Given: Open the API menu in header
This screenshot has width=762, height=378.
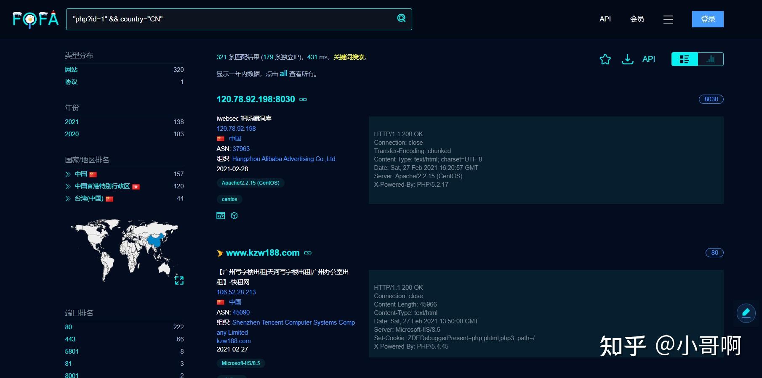Looking at the screenshot, I should [605, 19].
